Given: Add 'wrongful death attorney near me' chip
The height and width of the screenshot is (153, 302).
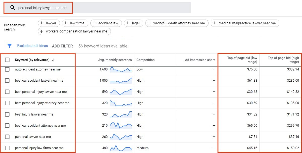Looking at the screenshot, I should point(177,23).
